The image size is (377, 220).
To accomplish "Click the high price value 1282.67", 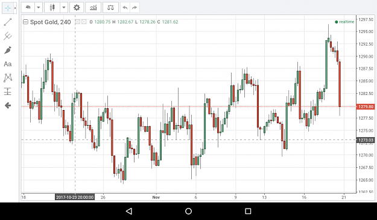I will click(x=125, y=22).
